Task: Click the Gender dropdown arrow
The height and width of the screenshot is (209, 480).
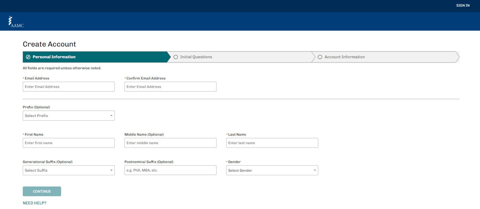Action: pos(315,170)
